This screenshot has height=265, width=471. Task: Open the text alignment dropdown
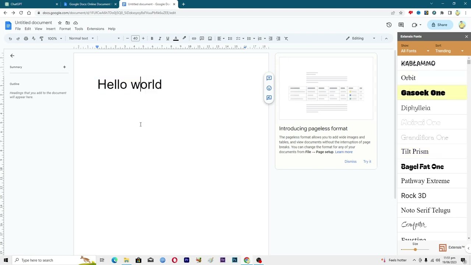[x=221, y=38]
